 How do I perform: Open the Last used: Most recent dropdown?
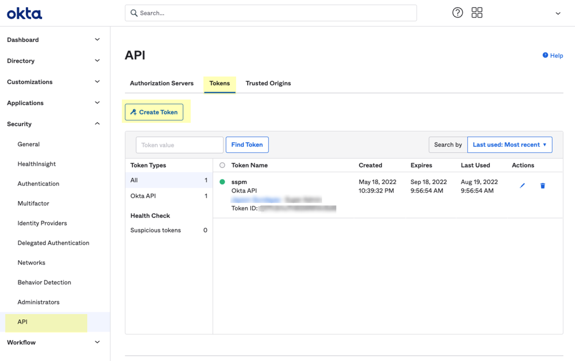point(509,144)
